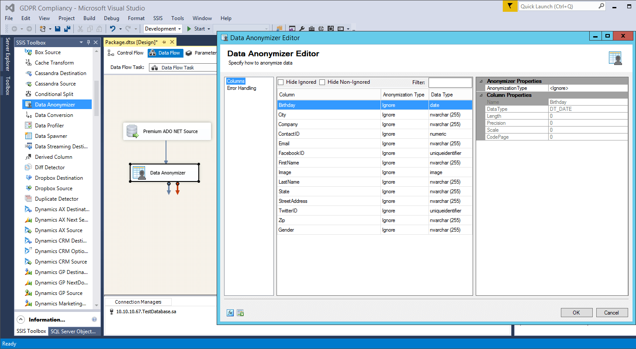Open the Information help icon

click(94, 319)
